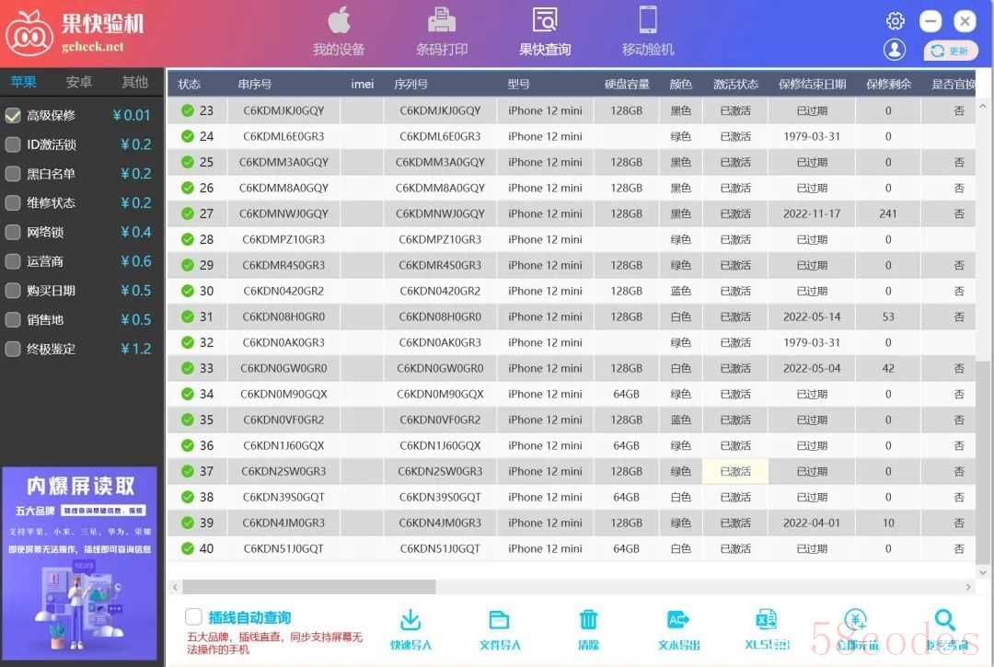Switch to the 苹果 tab

coord(23,82)
